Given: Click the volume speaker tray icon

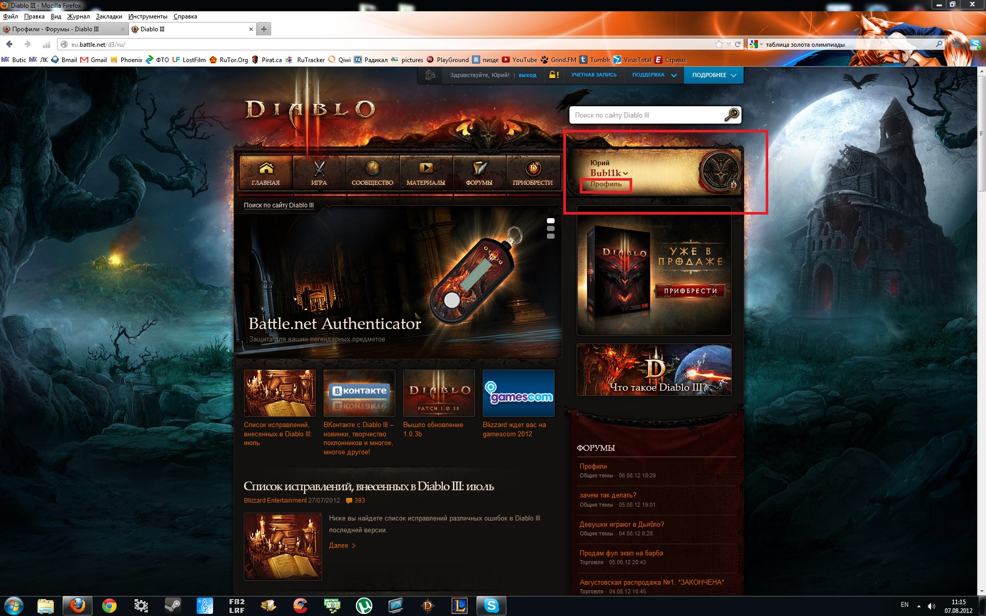Looking at the screenshot, I should [932, 606].
